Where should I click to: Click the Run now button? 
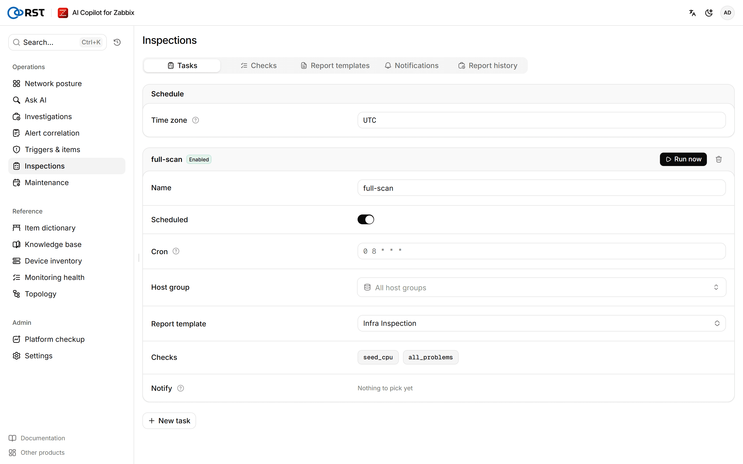(x=683, y=159)
